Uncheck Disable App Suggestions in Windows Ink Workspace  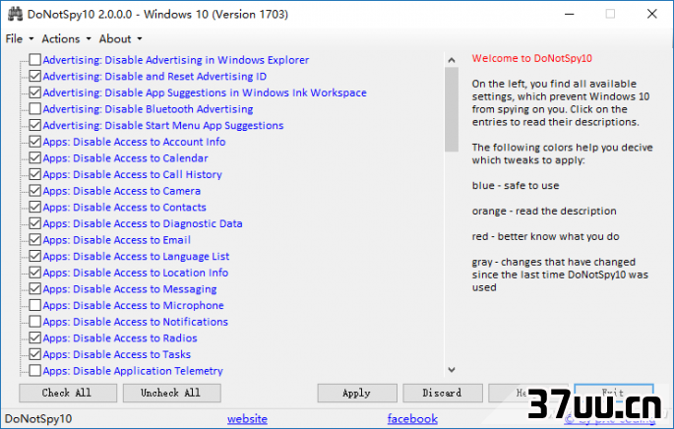(35, 92)
